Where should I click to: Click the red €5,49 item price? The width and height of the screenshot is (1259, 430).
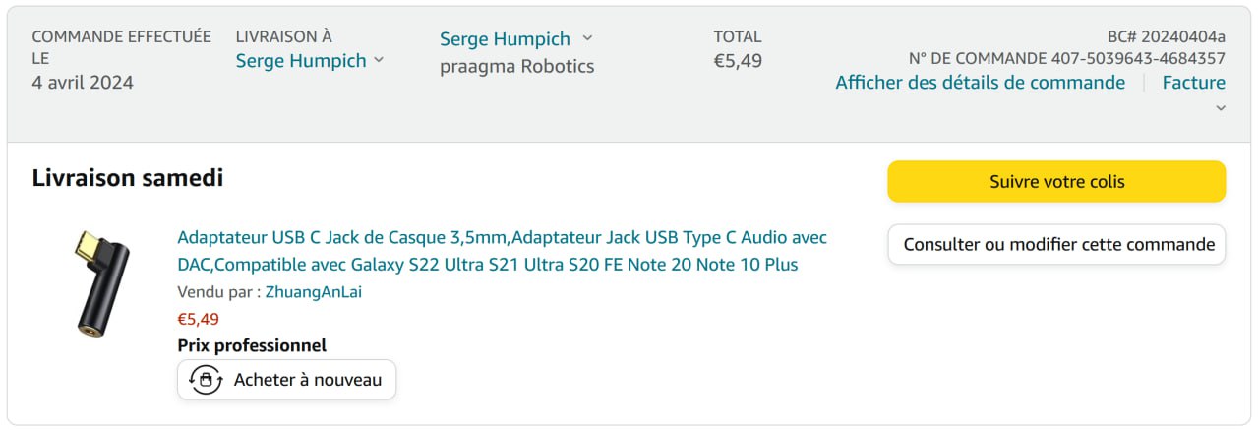click(x=198, y=319)
